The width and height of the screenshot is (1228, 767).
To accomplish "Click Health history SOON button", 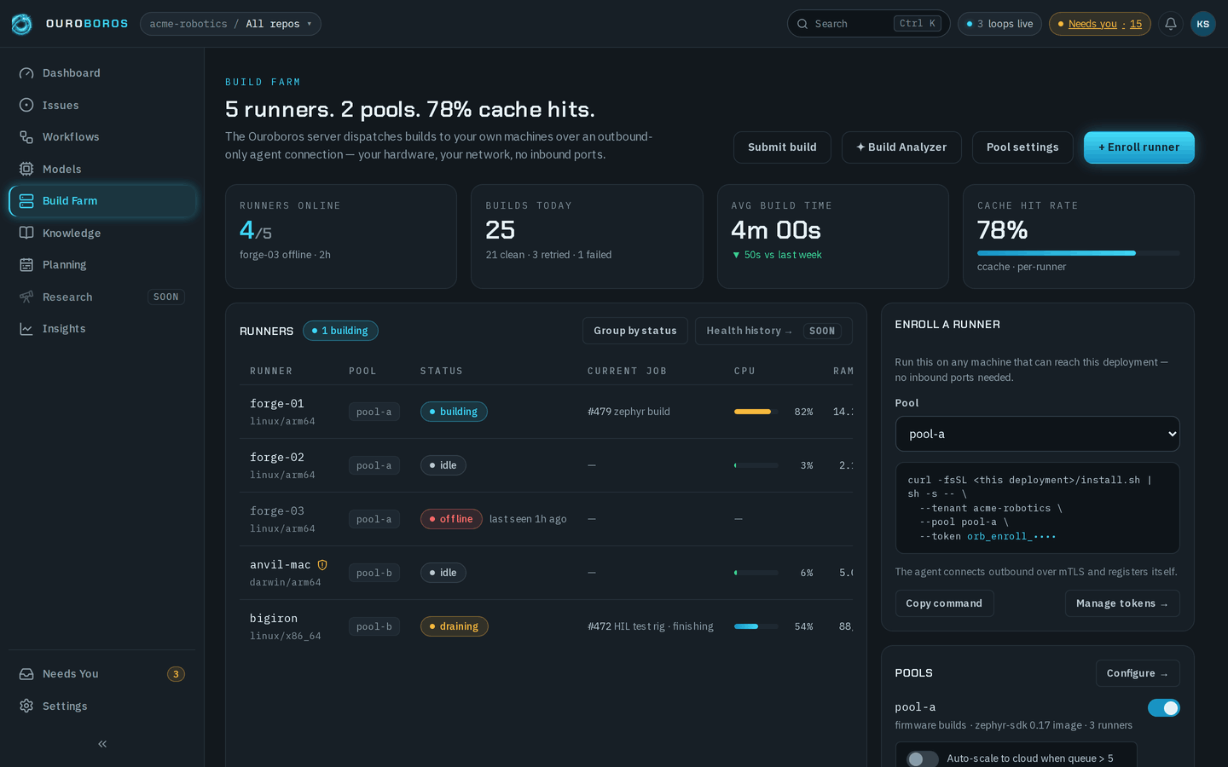I will click(773, 331).
